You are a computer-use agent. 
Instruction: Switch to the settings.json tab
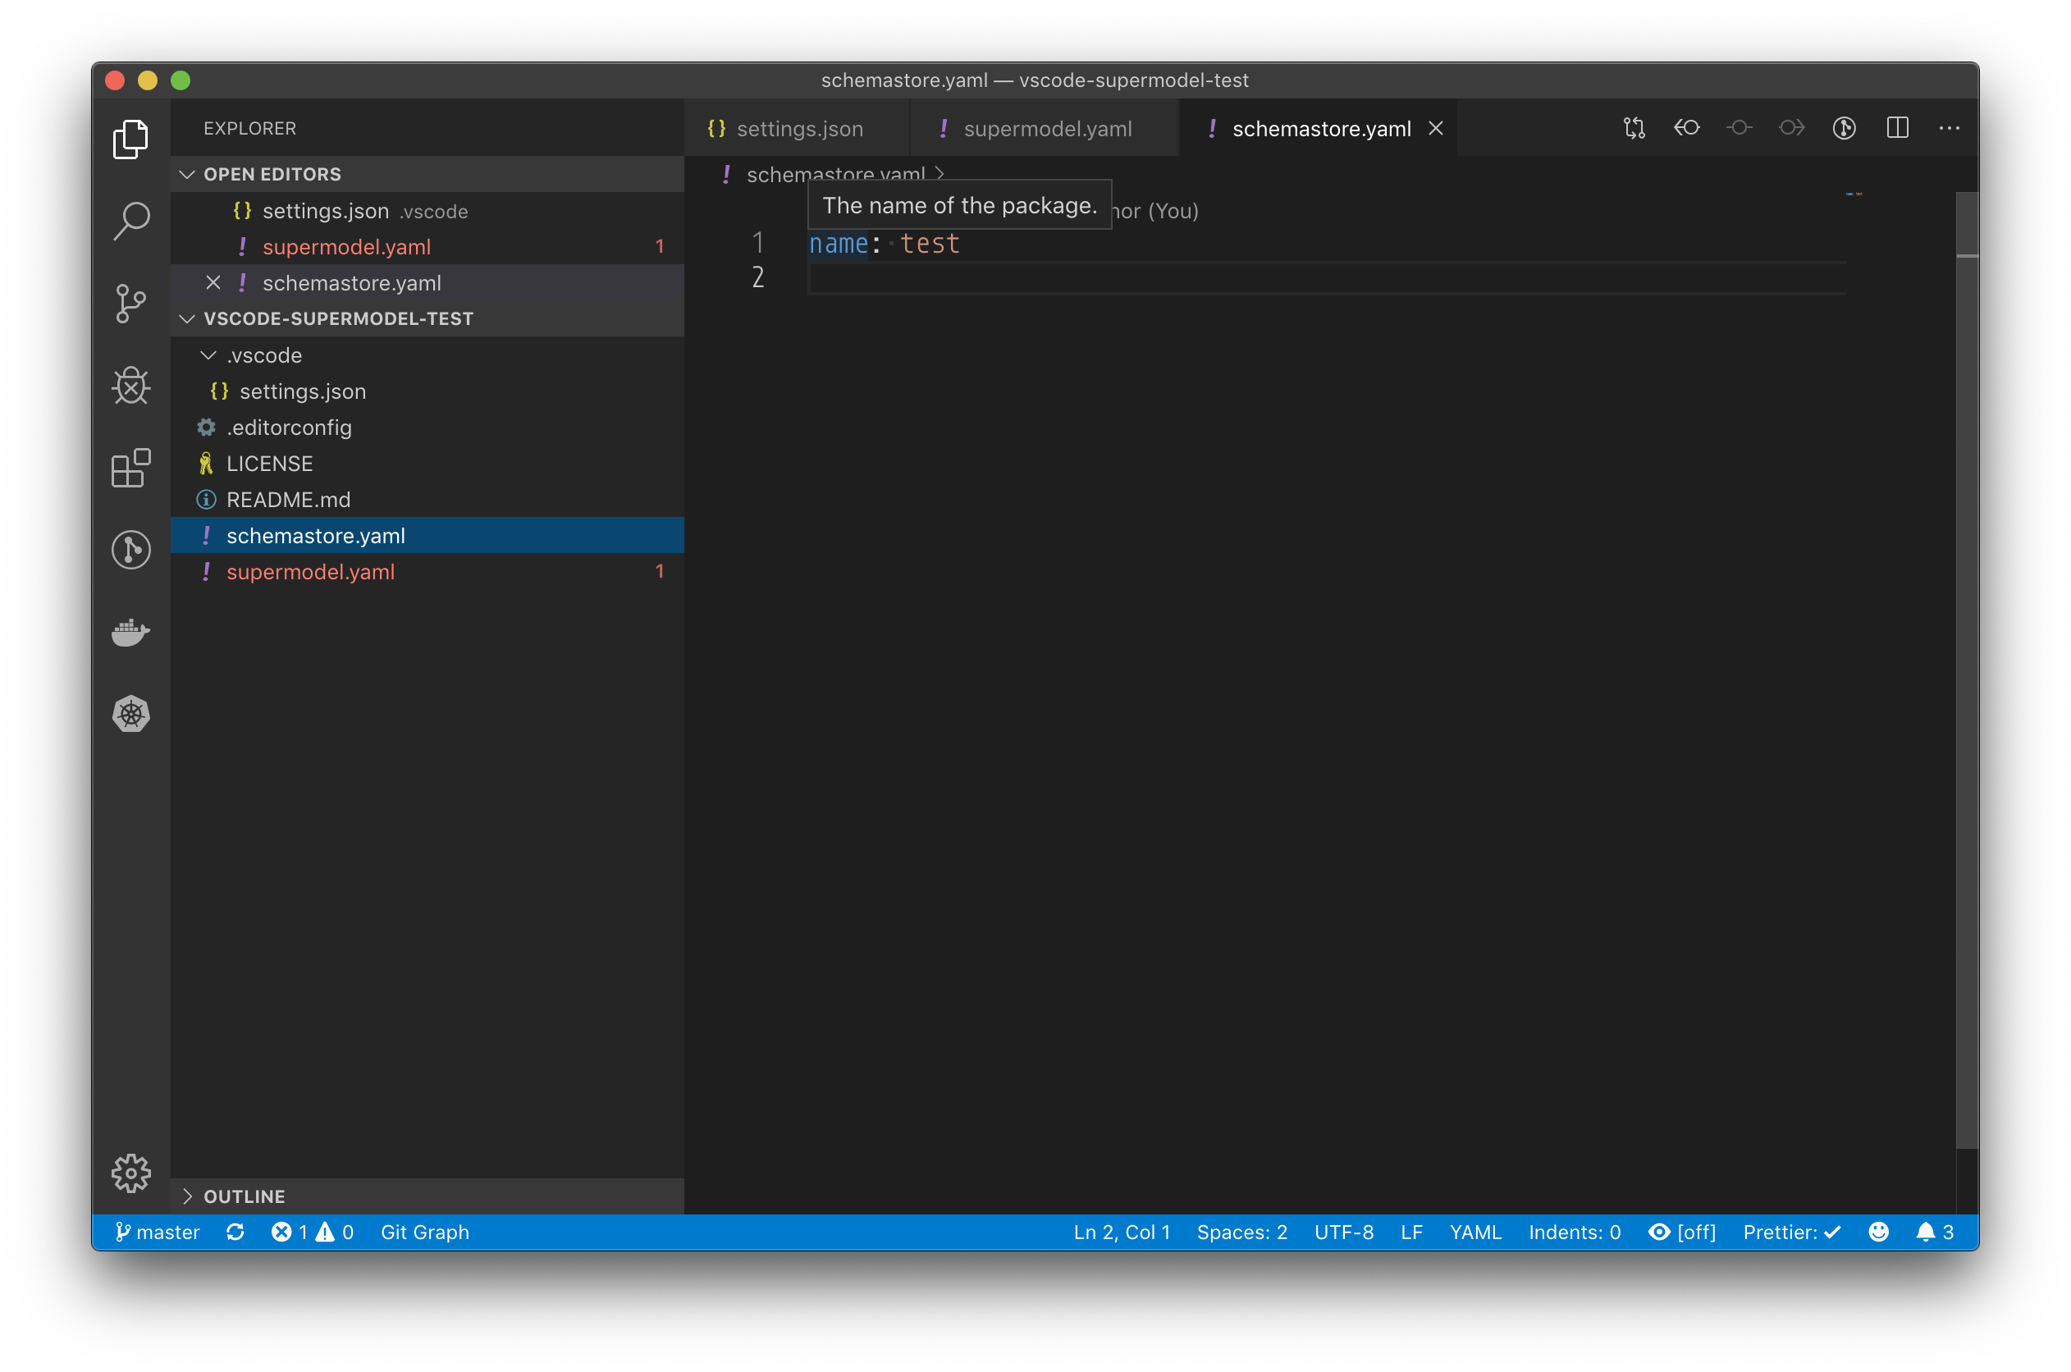797,129
